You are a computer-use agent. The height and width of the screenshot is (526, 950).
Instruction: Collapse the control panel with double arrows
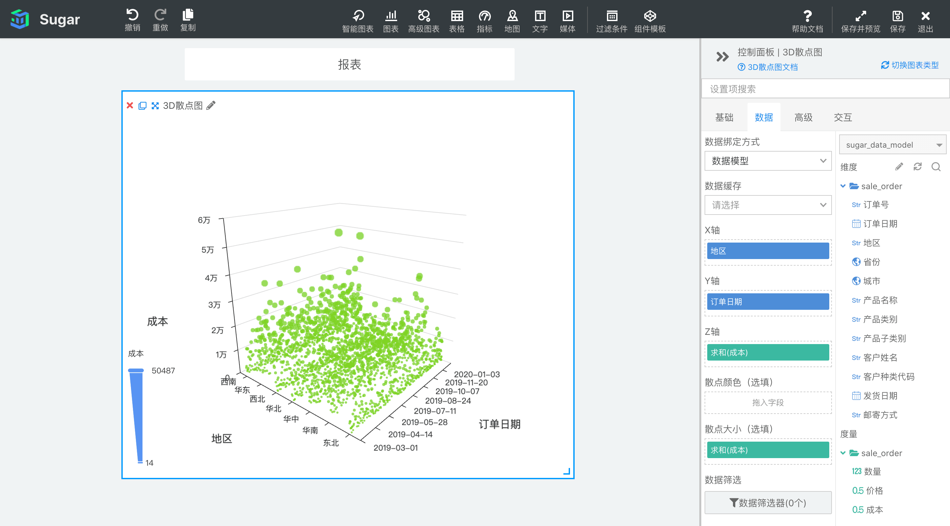coord(722,57)
